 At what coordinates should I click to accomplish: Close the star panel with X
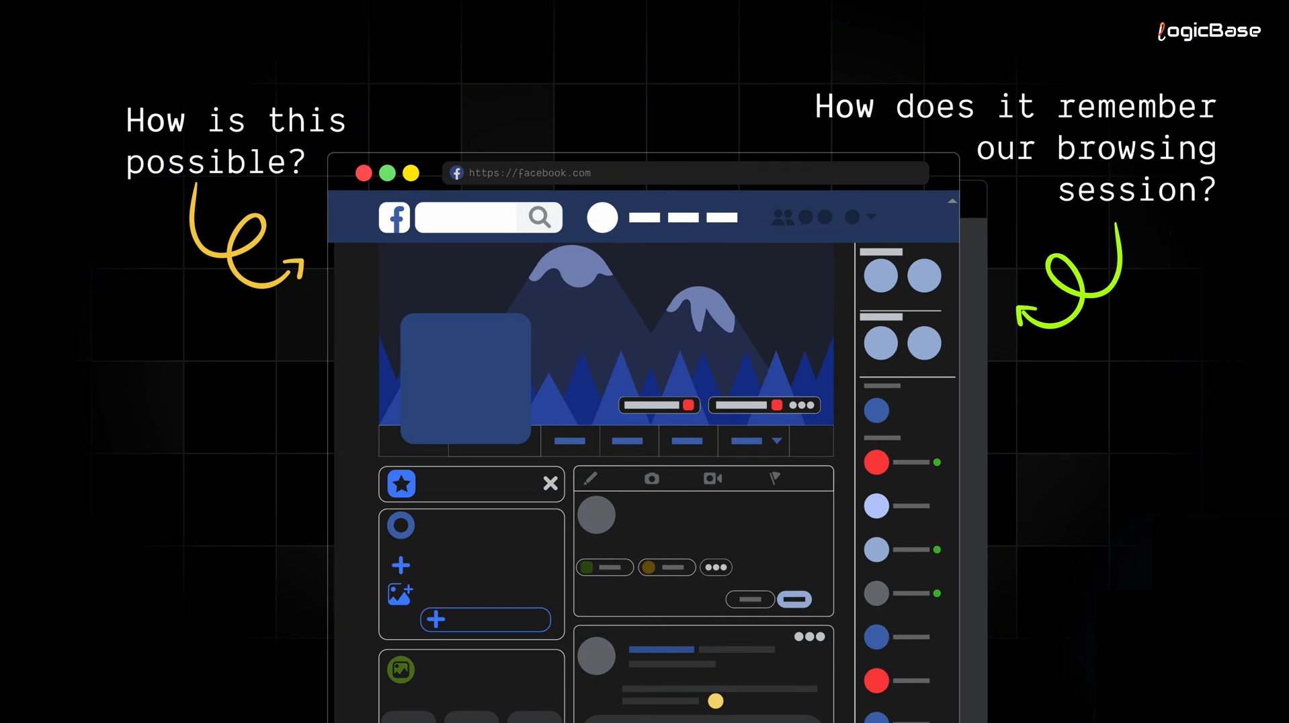pyautogui.click(x=550, y=483)
